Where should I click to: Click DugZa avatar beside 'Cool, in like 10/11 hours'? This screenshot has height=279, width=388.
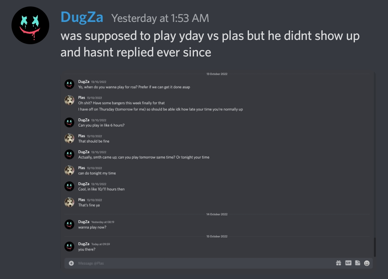click(69, 186)
